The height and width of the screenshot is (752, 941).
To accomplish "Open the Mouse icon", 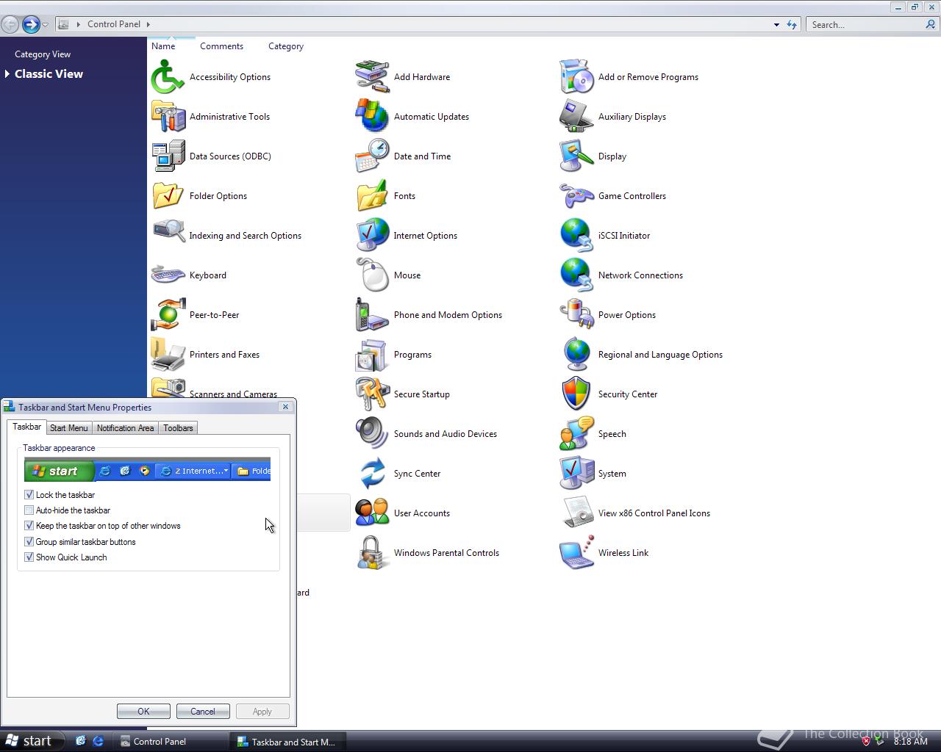I will (x=373, y=275).
